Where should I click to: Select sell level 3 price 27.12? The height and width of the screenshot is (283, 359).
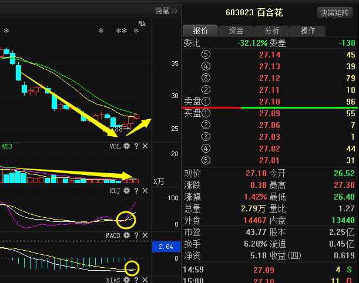(x=270, y=78)
